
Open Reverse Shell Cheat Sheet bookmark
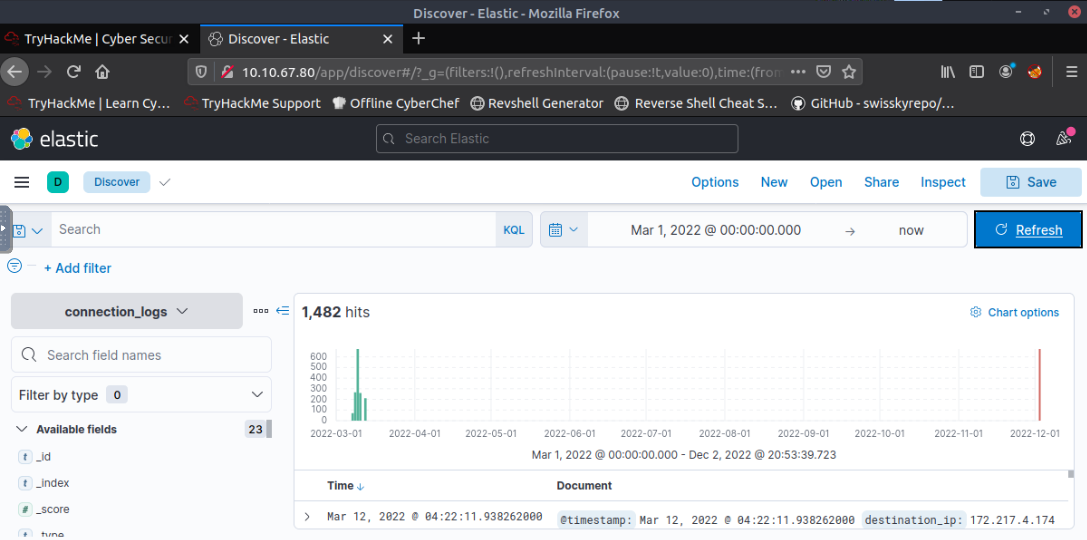coord(696,103)
